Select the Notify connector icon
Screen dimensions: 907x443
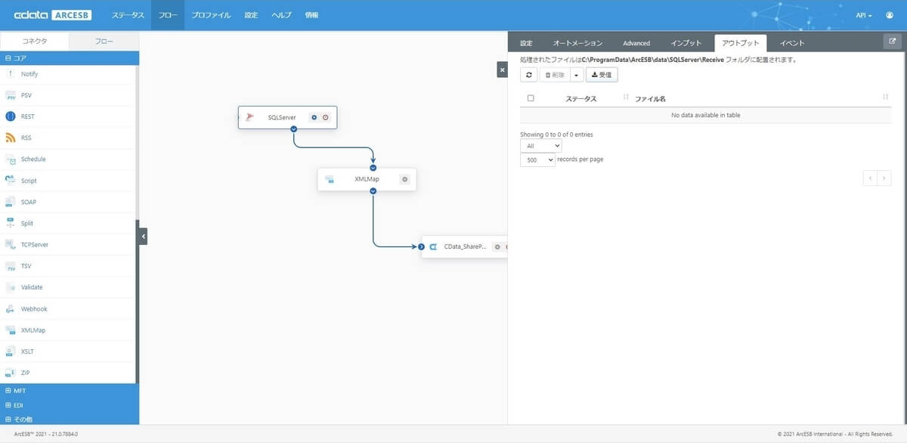tap(11, 74)
